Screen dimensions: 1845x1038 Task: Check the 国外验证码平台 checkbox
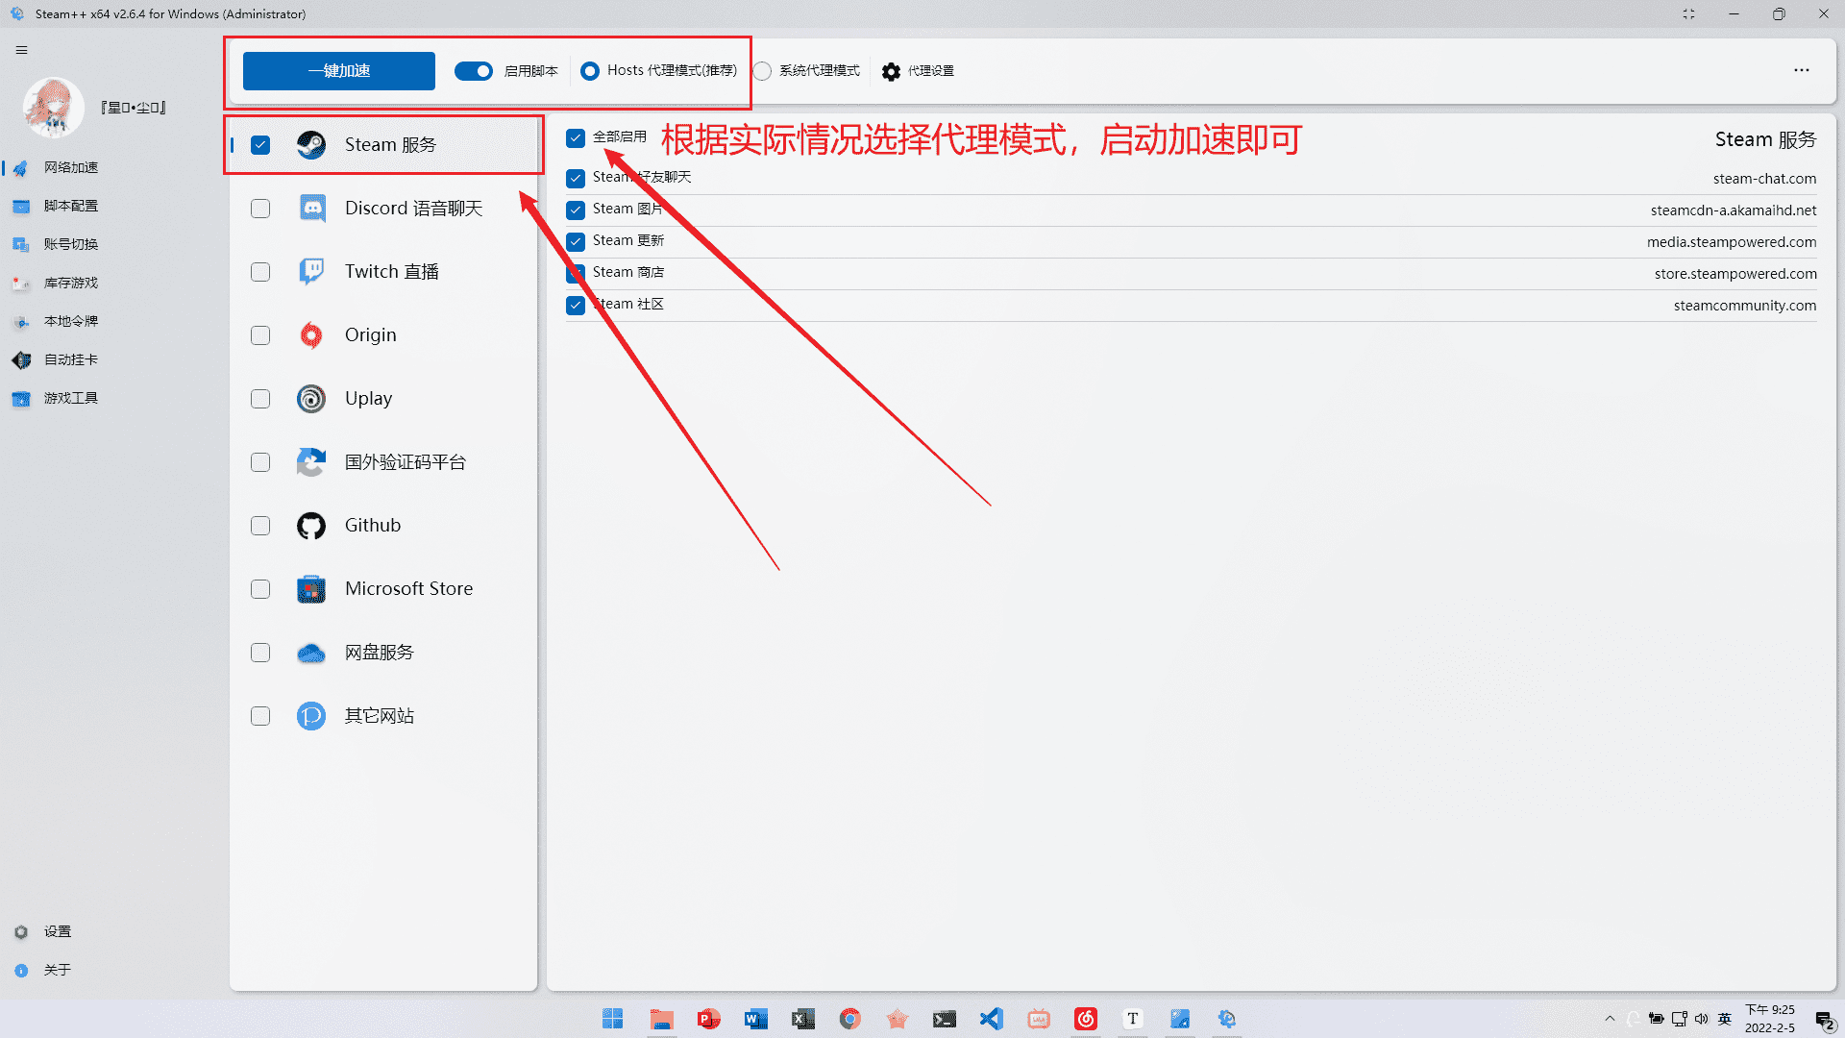(260, 462)
